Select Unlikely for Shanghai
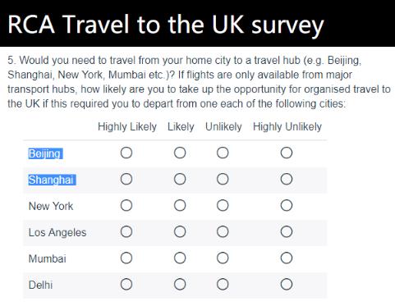This screenshot has height=306, width=395. tap(223, 179)
